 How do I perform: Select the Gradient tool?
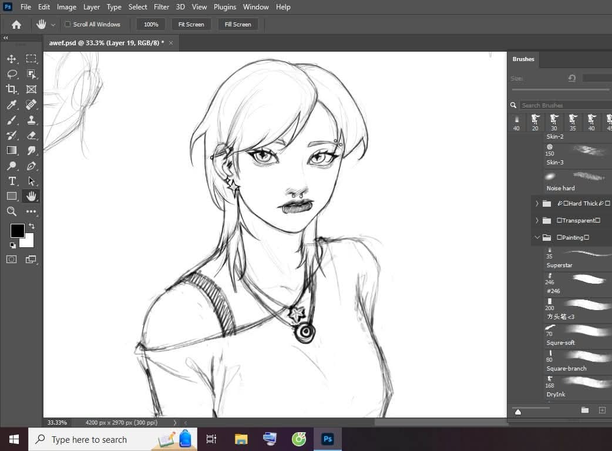(x=12, y=150)
